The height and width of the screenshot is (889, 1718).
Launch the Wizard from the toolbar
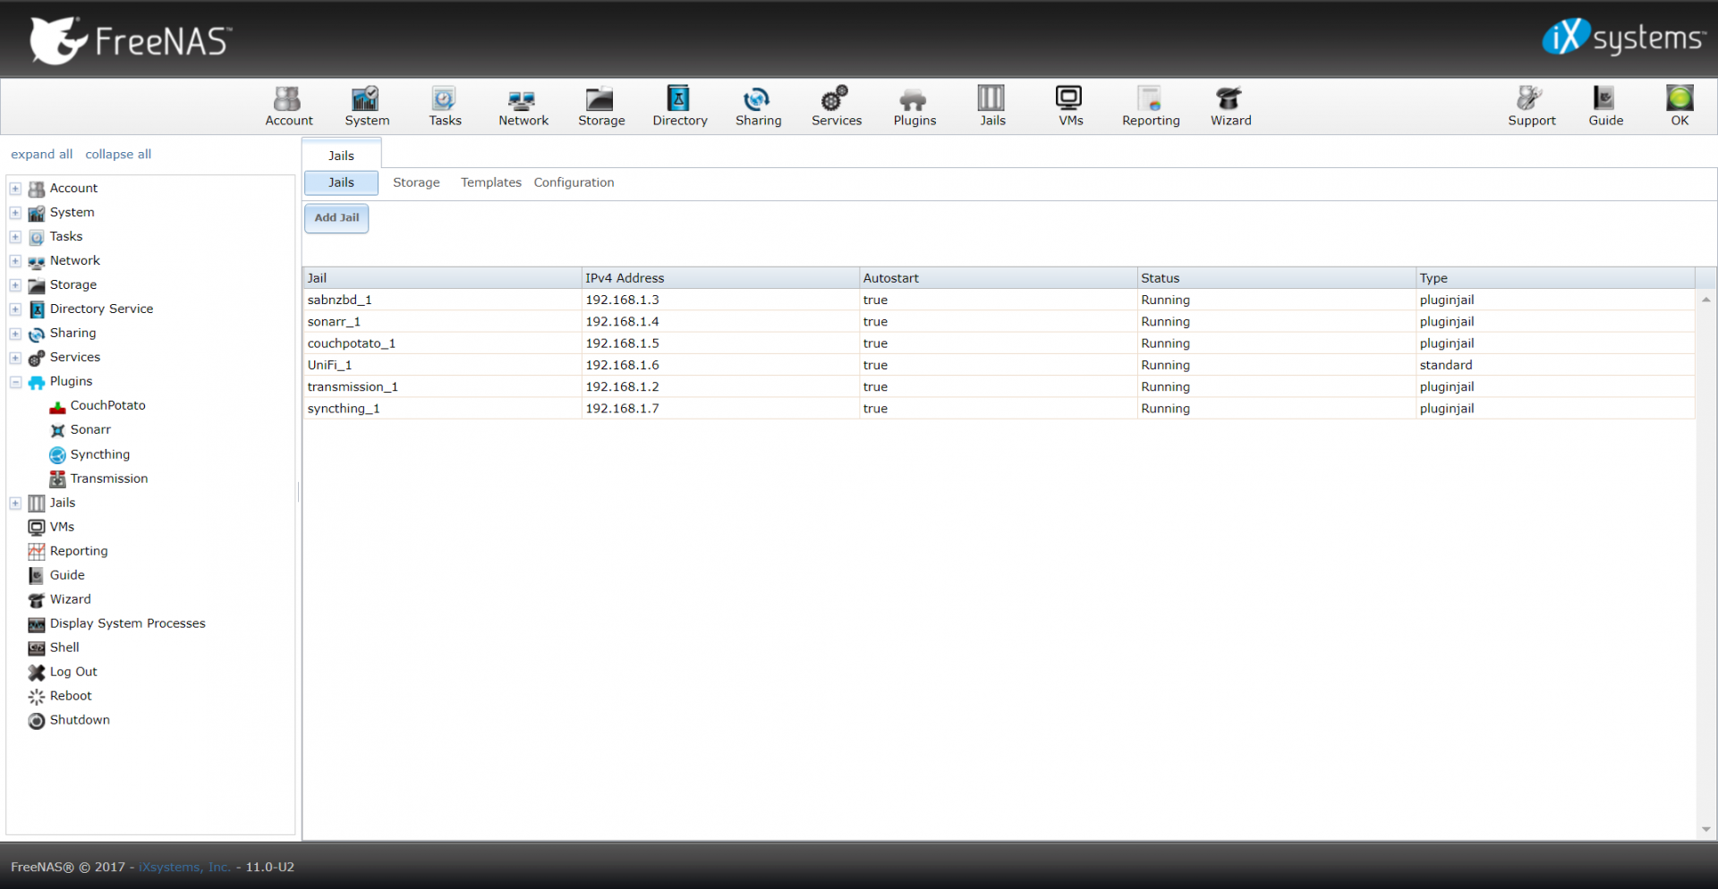[1230, 106]
